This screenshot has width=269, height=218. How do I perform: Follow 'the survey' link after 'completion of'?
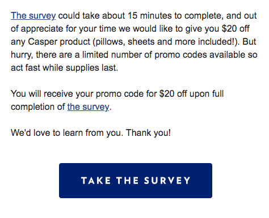coord(88,107)
